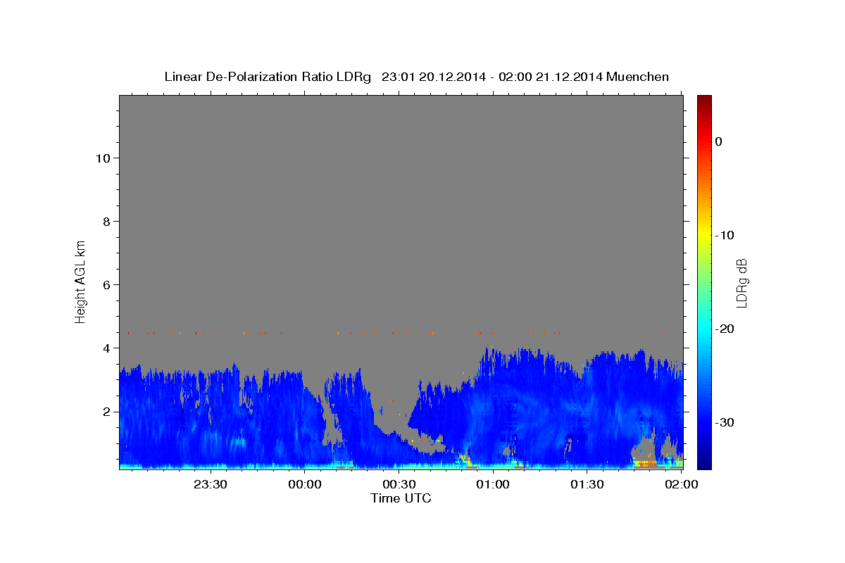This screenshot has width=845, height=563.
Task: Click the height tick label 10
Action: [x=102, y=158]
